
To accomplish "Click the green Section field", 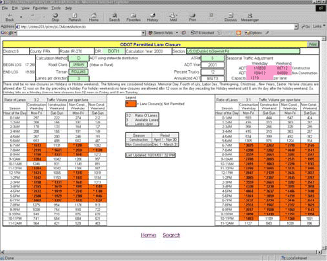I will (243, 51).
